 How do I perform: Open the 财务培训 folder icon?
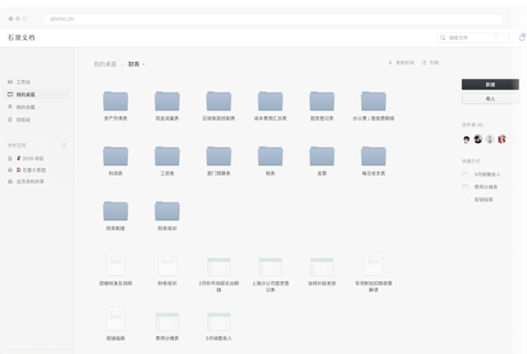167,211
